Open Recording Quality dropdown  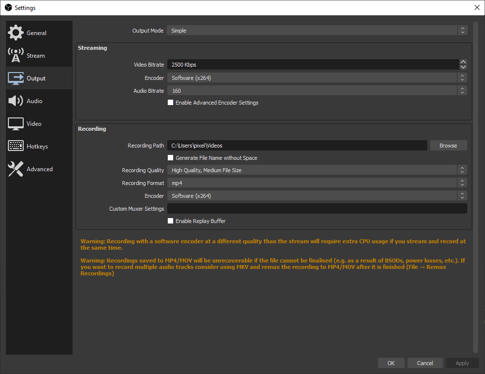[317, 170]
